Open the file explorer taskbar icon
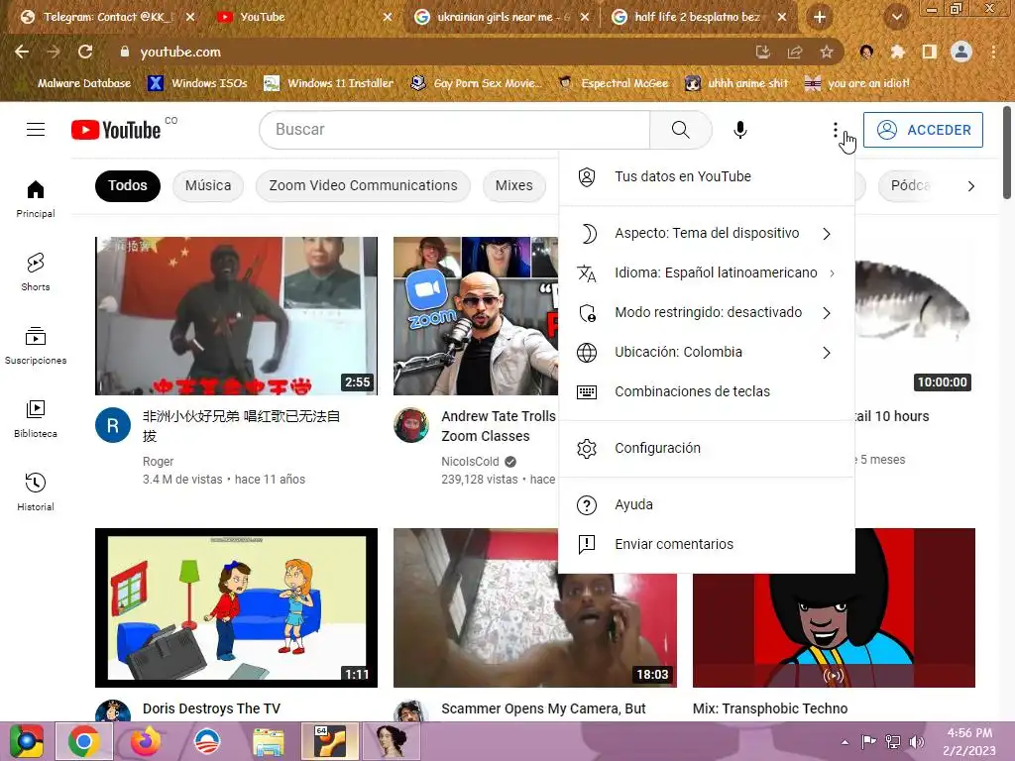 tap(268, 741)
